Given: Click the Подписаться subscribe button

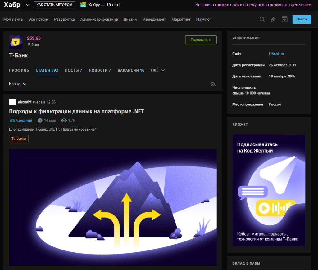Looking at the screenshot, I should (201, 40).
